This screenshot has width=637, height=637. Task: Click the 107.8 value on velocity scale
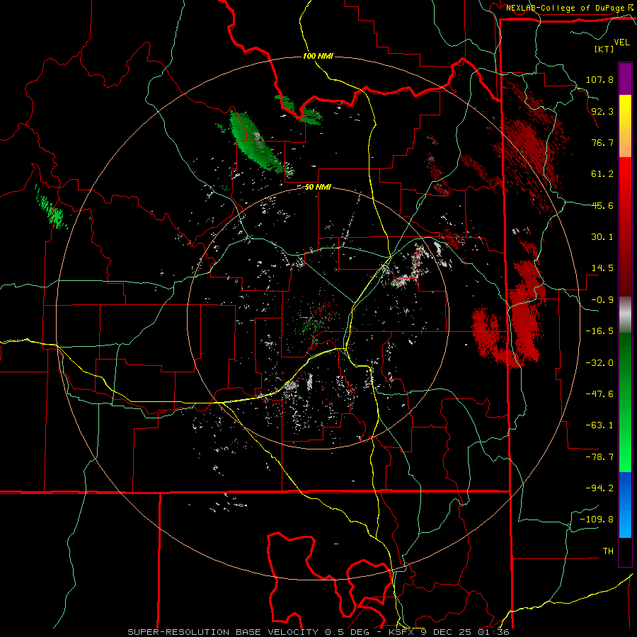pyautogui.click(x=599, y=79)
